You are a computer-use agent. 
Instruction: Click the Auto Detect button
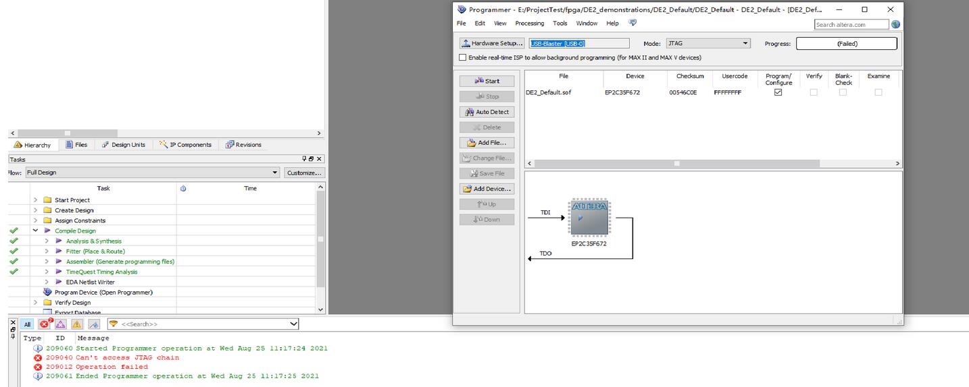tap(487, 112)
